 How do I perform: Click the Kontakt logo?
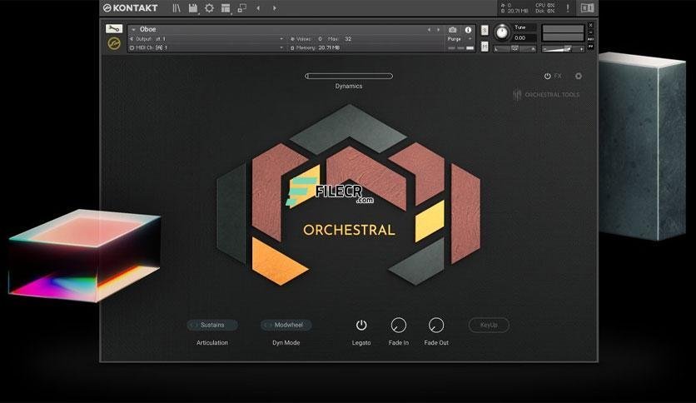coord(130,8)
